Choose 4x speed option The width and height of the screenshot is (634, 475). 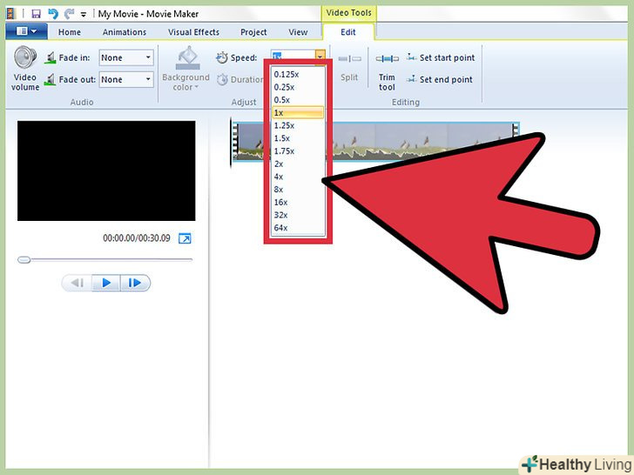(298, 177)
